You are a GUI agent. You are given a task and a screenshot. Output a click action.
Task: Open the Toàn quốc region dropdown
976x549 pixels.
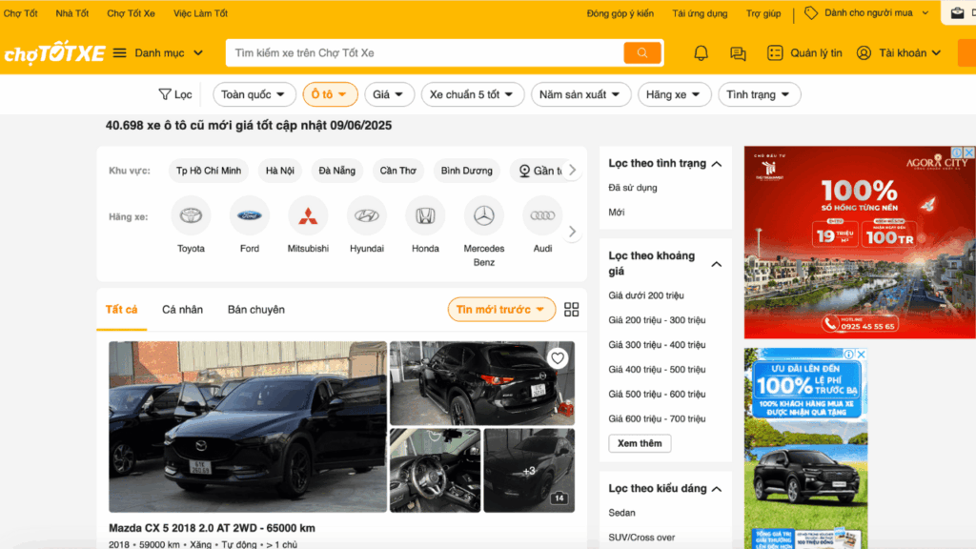pos(254,94)
